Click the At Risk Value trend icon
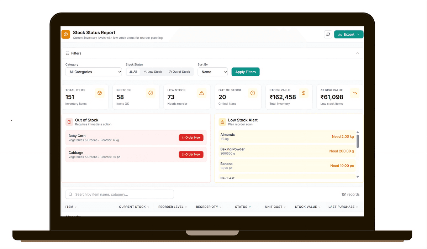The width and height of the screenshot is (427, 249). (355, 93)
